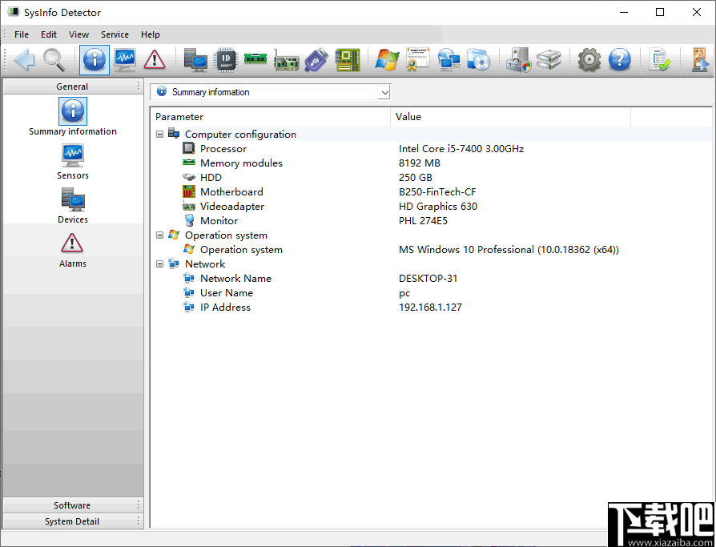Open the Windows flag toolbar icon
The width and height of the screenshot is (716, 547).
387,60
